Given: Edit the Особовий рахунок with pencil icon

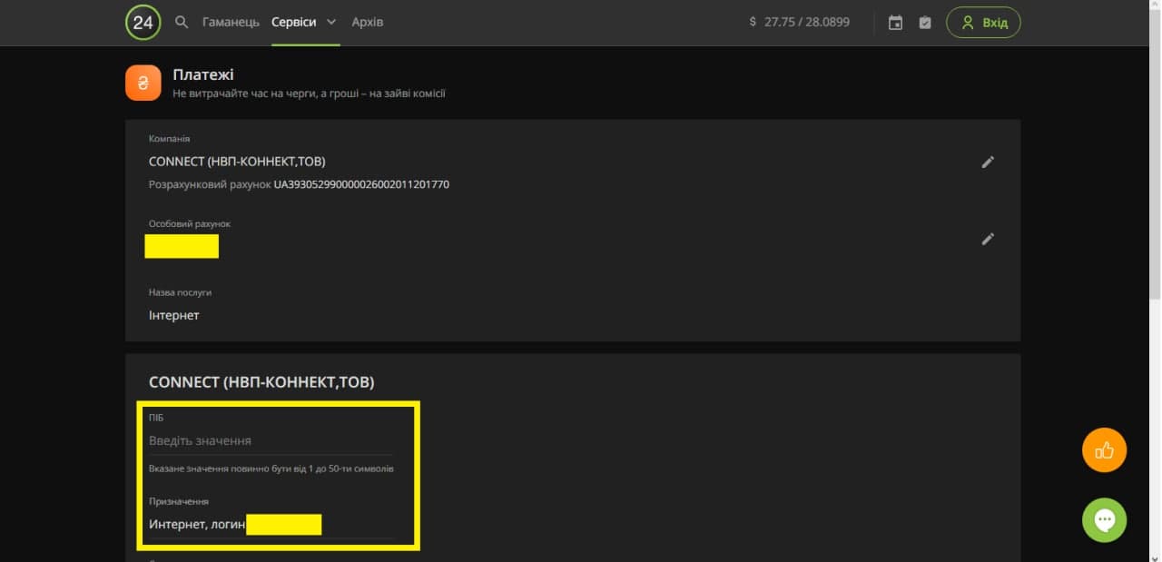Looking at the screenshot, I should click(x=988, y=239).
